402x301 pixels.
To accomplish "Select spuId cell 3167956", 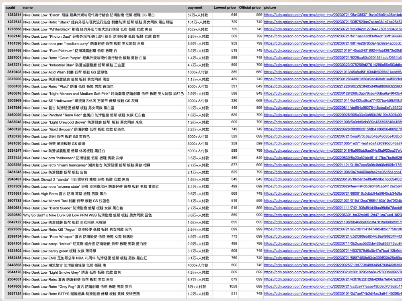I will pos(13,108).
